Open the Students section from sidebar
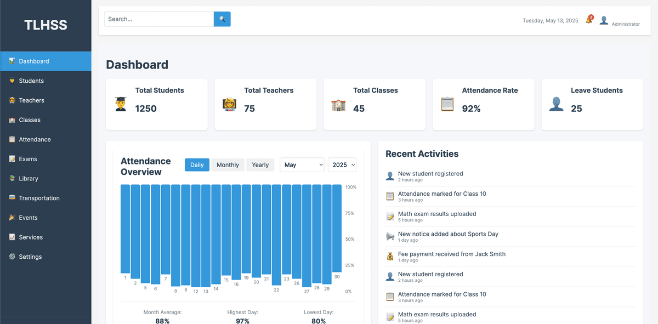The image size is (658, 324). coord(32,81)
